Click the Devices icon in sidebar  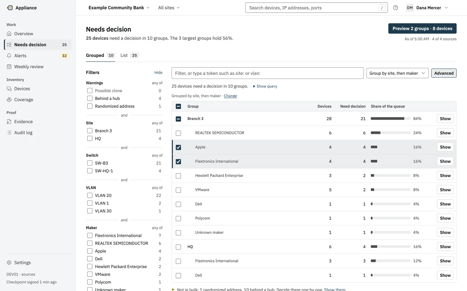pos(9,89)
